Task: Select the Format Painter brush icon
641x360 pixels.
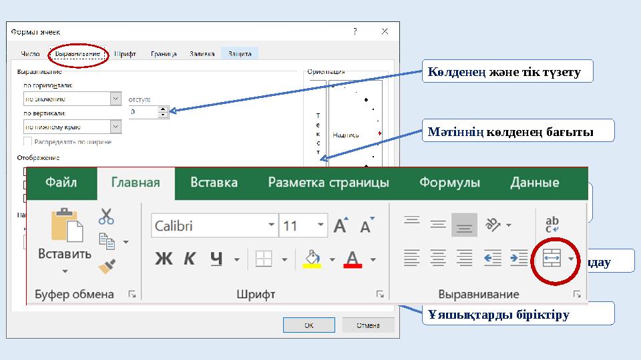Action: tap(107, 266)
